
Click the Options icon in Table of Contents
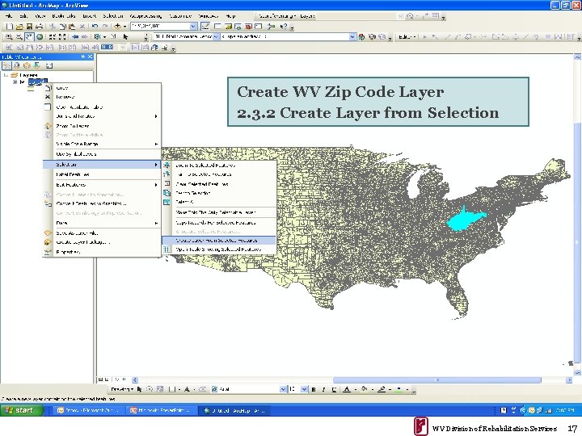(x=49, y=66)
